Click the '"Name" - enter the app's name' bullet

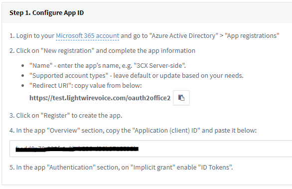click(x=108, y=66)
